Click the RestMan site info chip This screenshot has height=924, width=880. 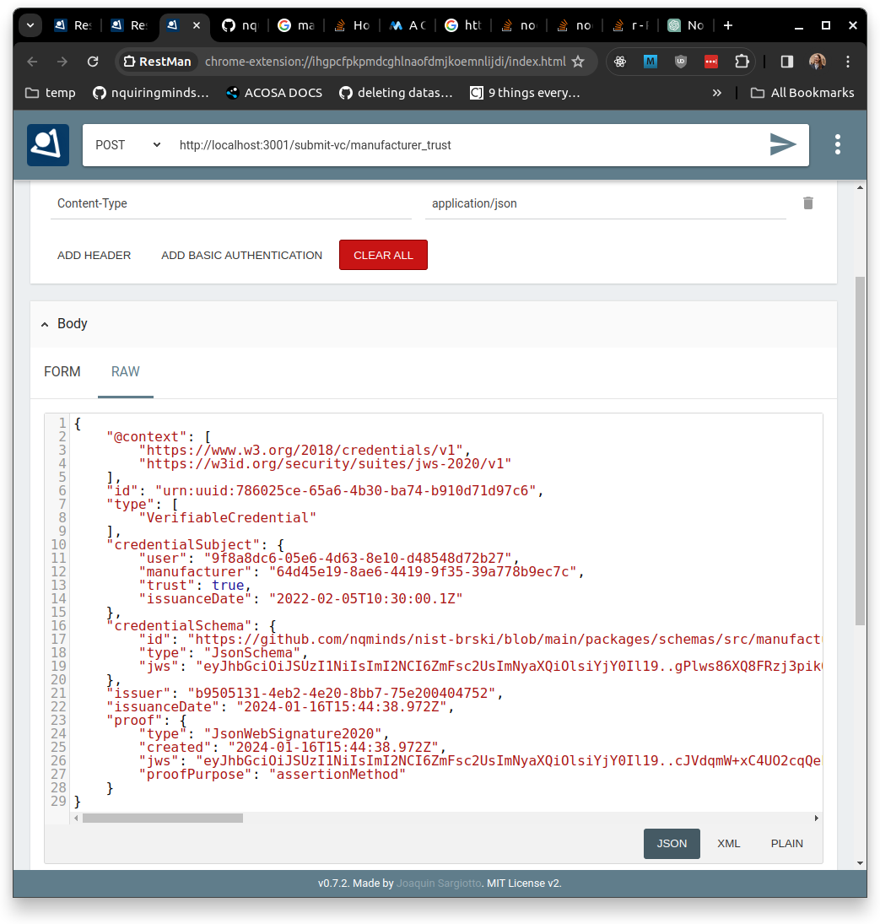158,62
